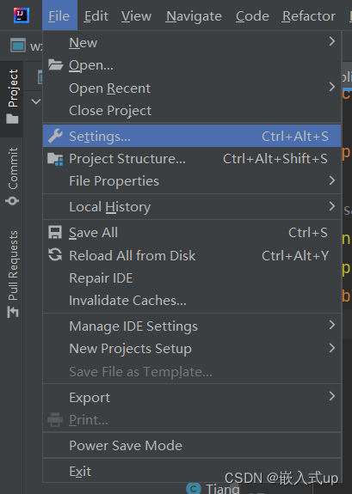
Task: Click the IntelliJ IDEA logo icon
Action: coord(22,15)
